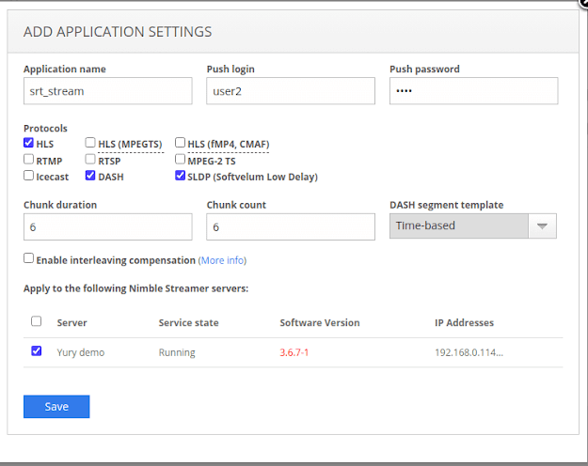Image resolution: width=588 pixels, height=466 pixels.
Task: Click the Push password field
Action: click(473, 91)
